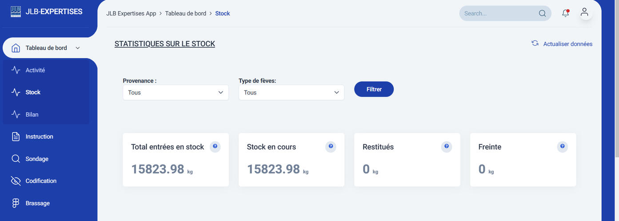Viewport: 619px width, 221px height.
Task: Click help icon on Stock en cours card
Action: point(331,146)
